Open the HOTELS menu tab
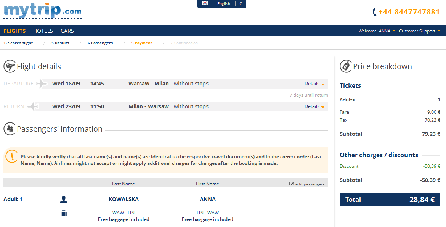The height and width of the screenshot is (227, 446). (43, 31)
